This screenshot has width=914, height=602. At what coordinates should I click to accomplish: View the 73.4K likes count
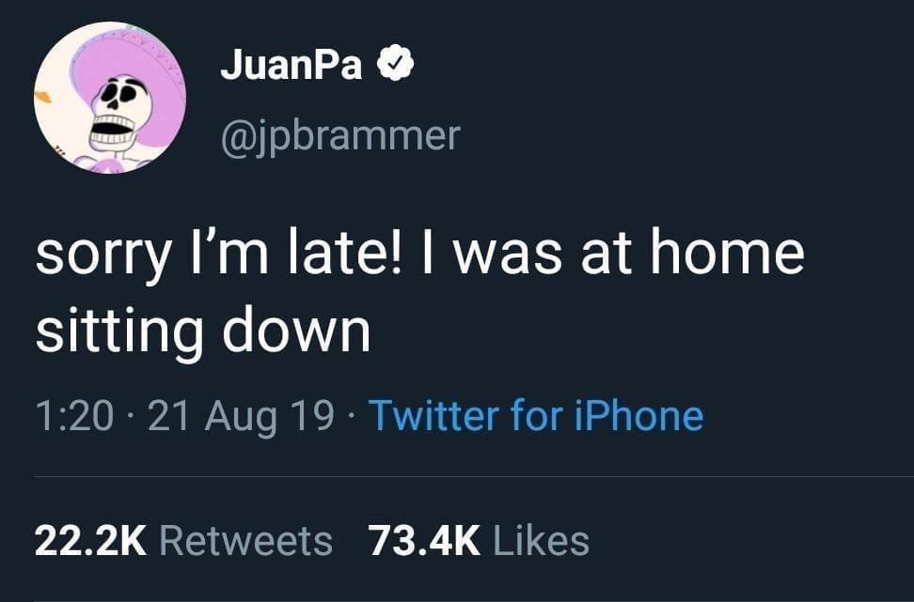click(x=424, y=540)
